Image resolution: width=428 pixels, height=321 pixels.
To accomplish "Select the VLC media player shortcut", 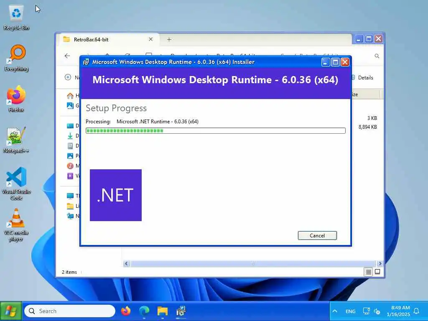I will [x=16, y=224].
